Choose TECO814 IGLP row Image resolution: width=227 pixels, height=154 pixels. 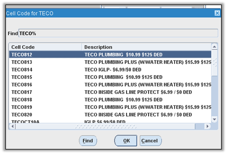22,70
